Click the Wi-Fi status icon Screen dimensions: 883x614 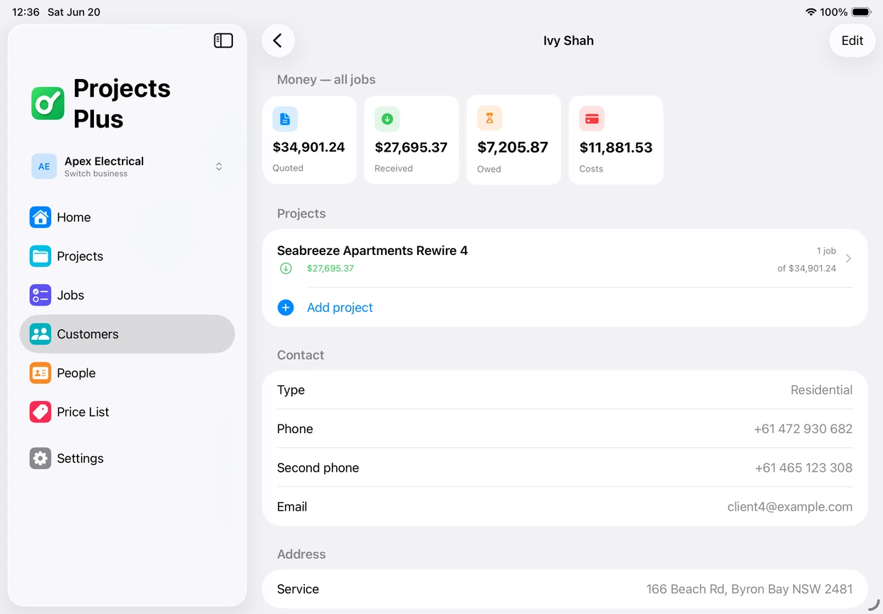[810, 12]
